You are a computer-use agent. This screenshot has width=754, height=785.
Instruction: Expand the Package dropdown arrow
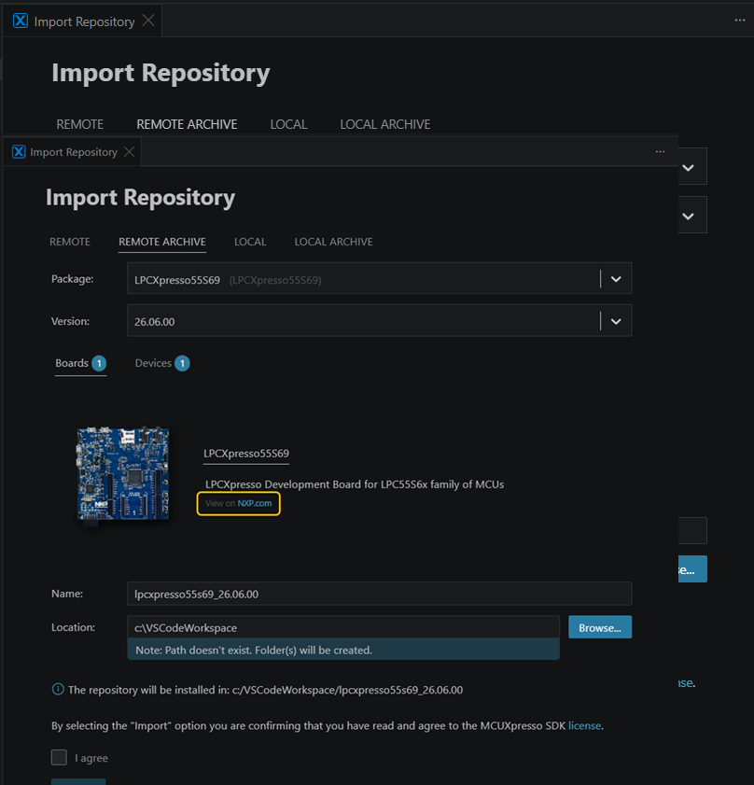pyautogui.click(x=616, y=279)
